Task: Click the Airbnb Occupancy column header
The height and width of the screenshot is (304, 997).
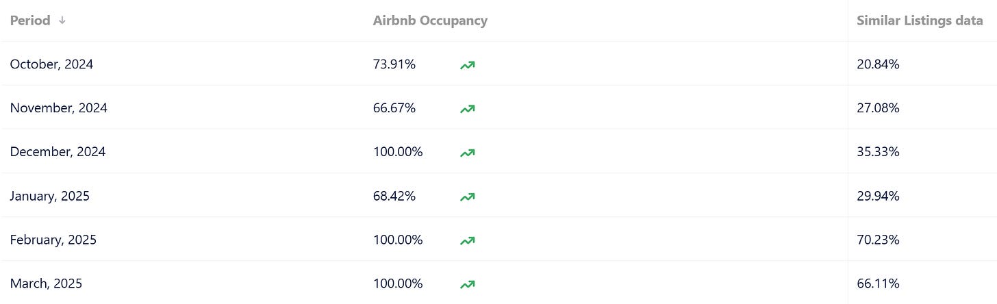Action: 430,21
